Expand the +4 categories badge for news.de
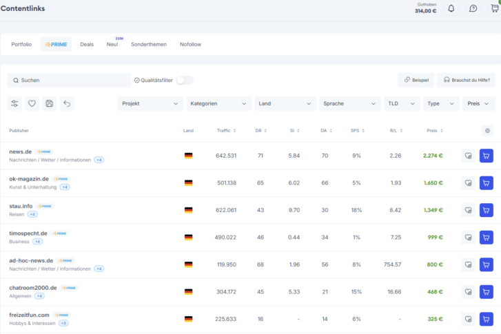Image resolution: width=501 pixels, height=334 pixels. [99, 160]
